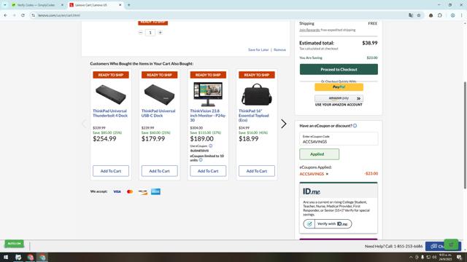467x262 pixels.
Task: Open ThinkVision 23.8 inch Monitor title link
Action: pos(208,116)
